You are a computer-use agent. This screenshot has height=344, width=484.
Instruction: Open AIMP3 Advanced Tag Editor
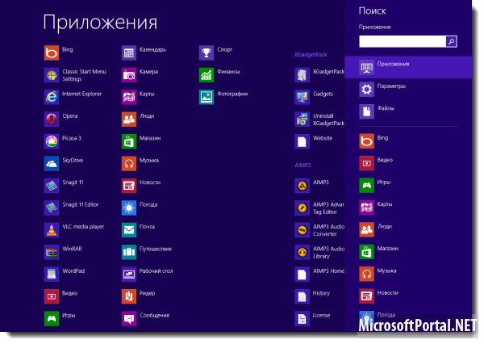point(319,208)
